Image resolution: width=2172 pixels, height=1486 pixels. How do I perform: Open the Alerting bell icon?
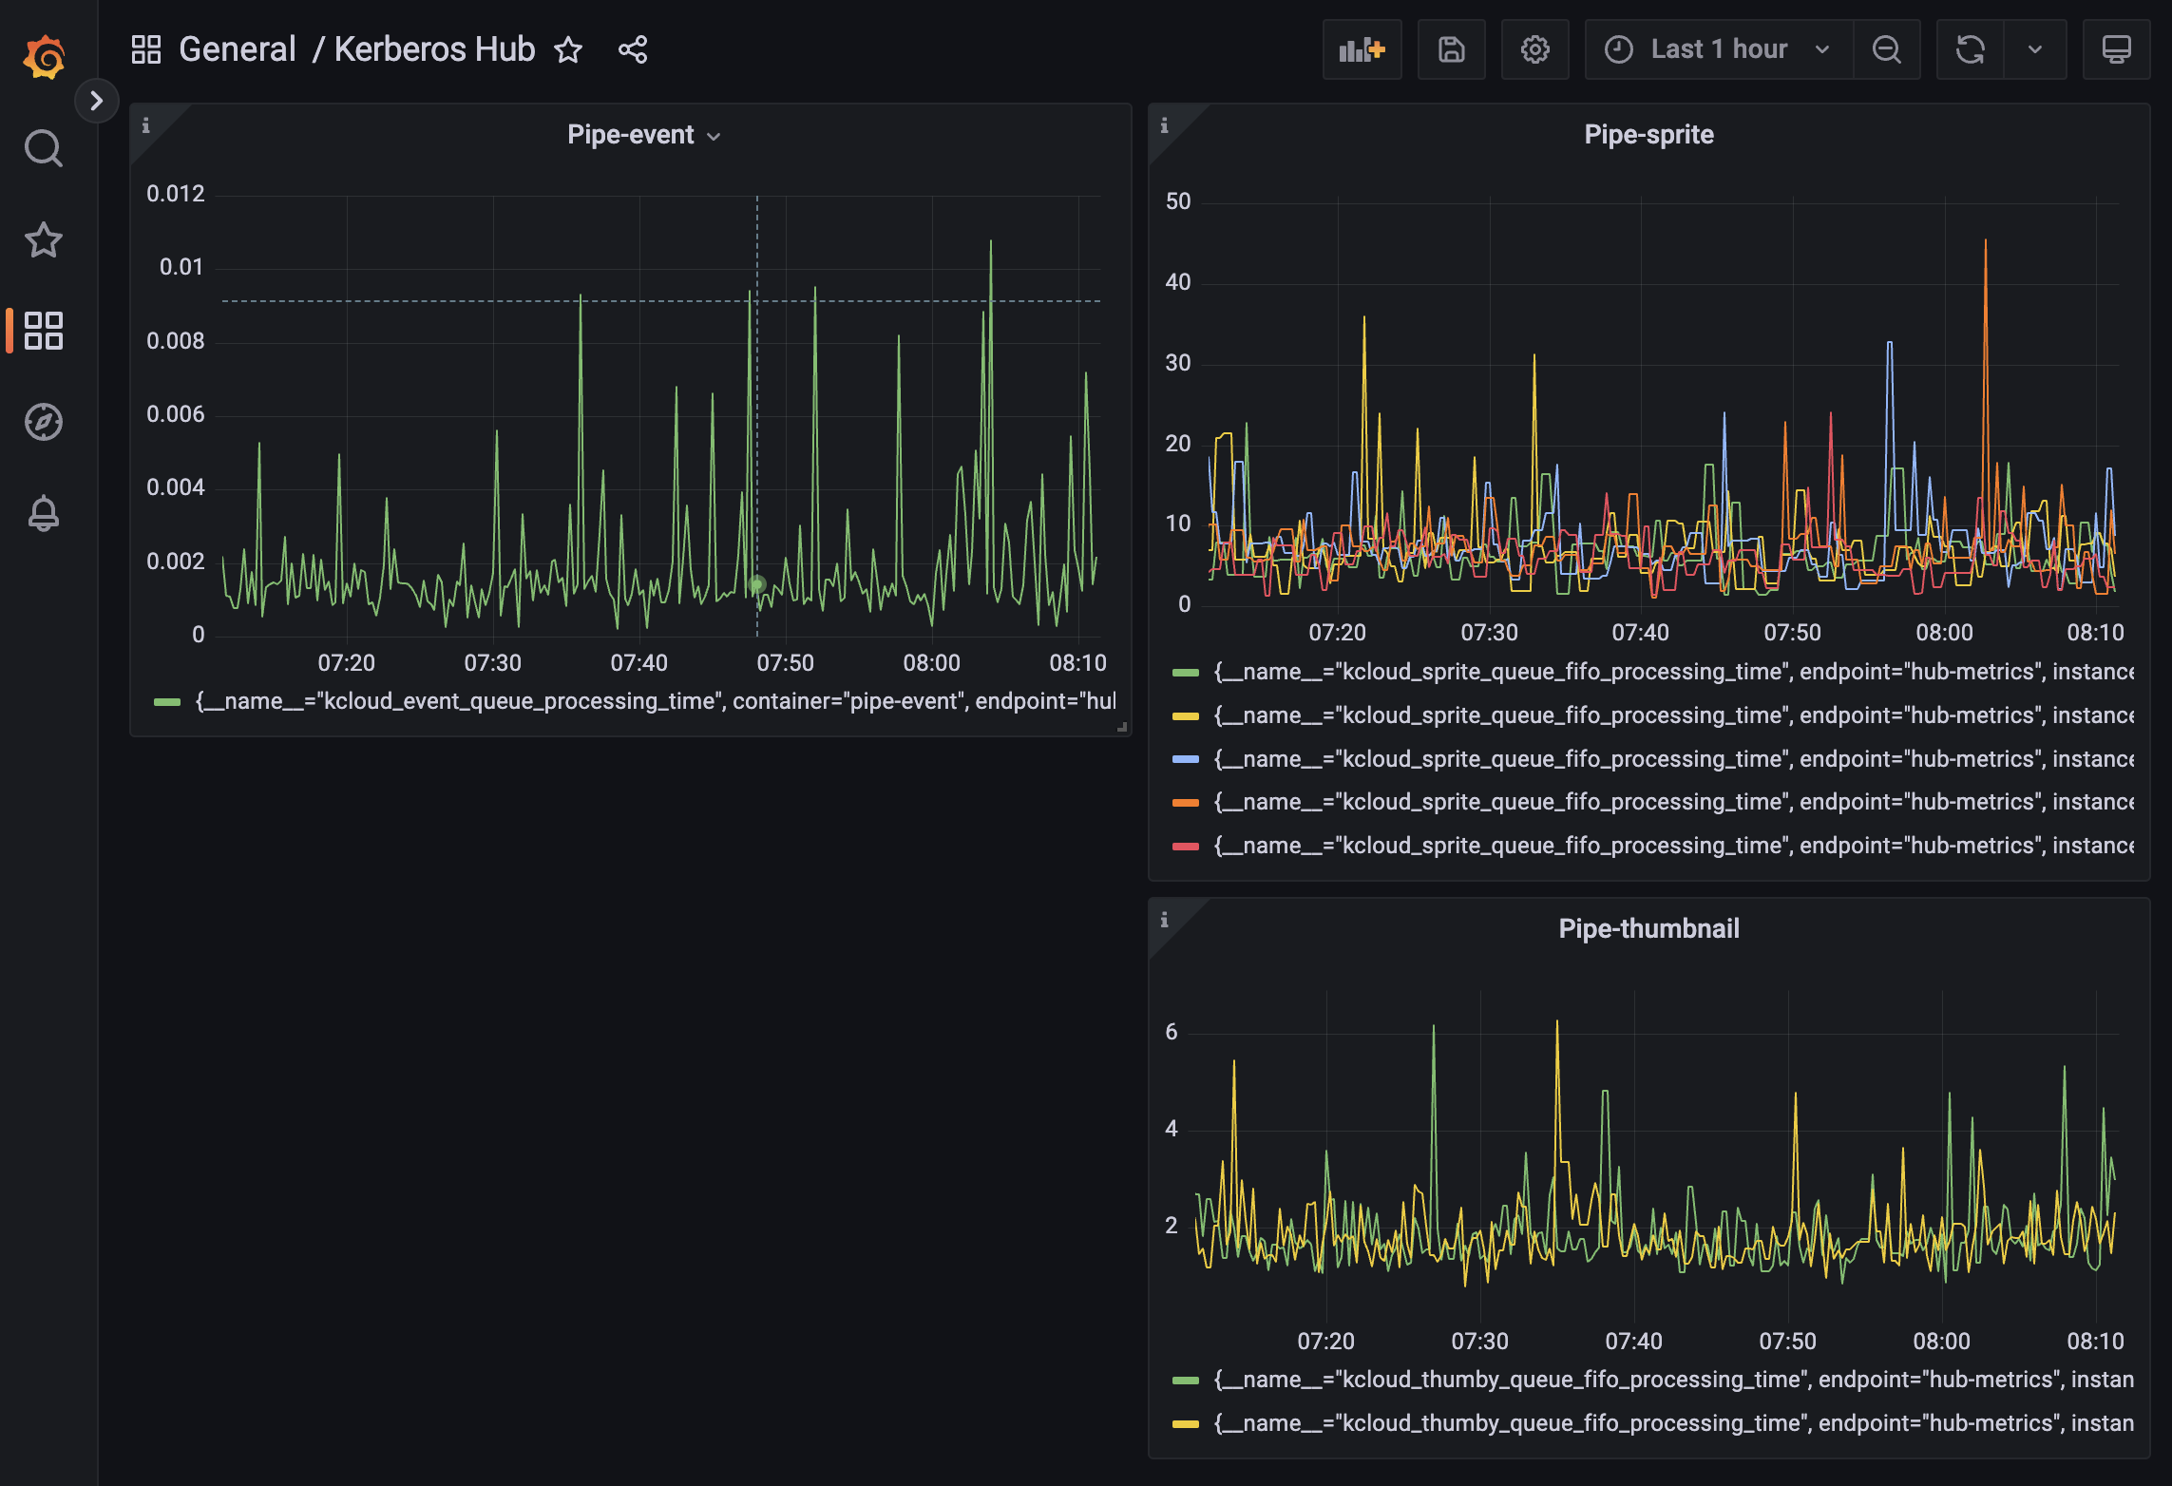(x=44, y=513)
